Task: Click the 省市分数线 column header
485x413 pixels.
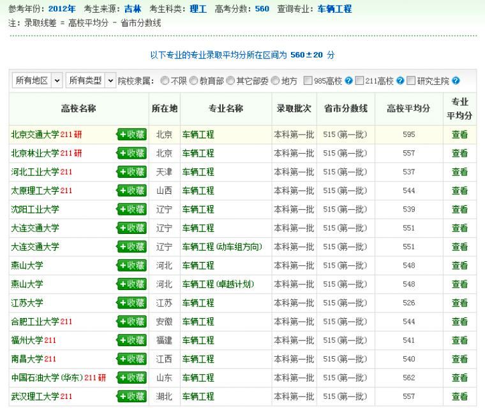Action: (x=345, y=108)
